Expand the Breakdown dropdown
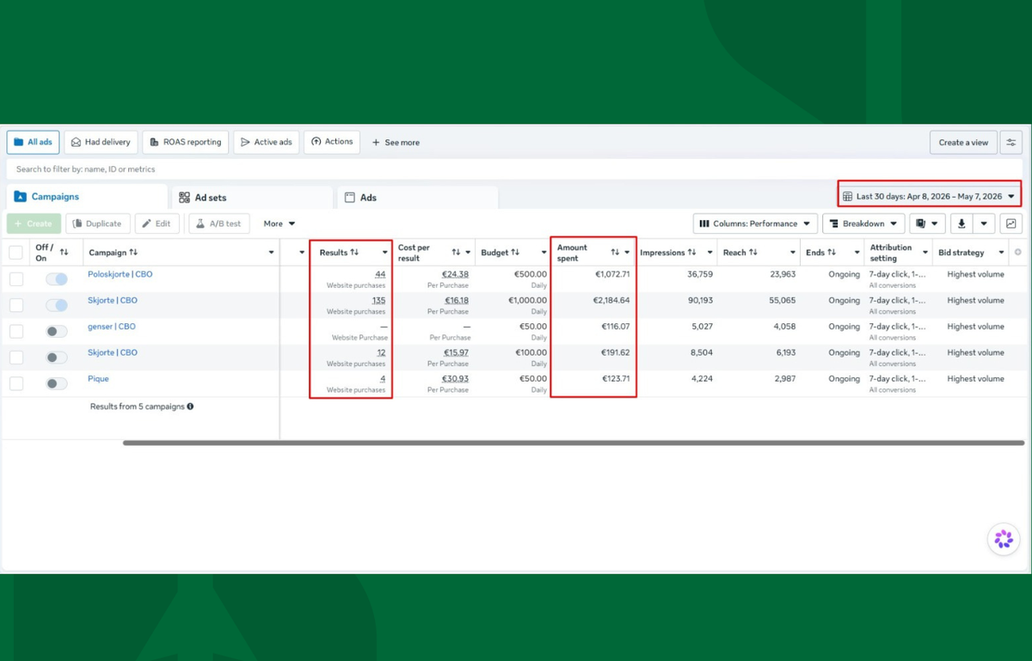1032x661 pixels. [863, 223]
